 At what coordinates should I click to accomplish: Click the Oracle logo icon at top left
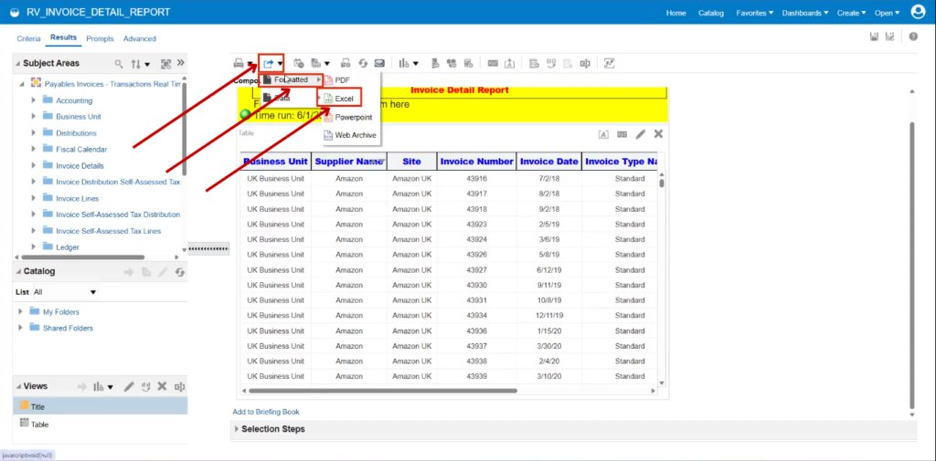coord(15,13)
